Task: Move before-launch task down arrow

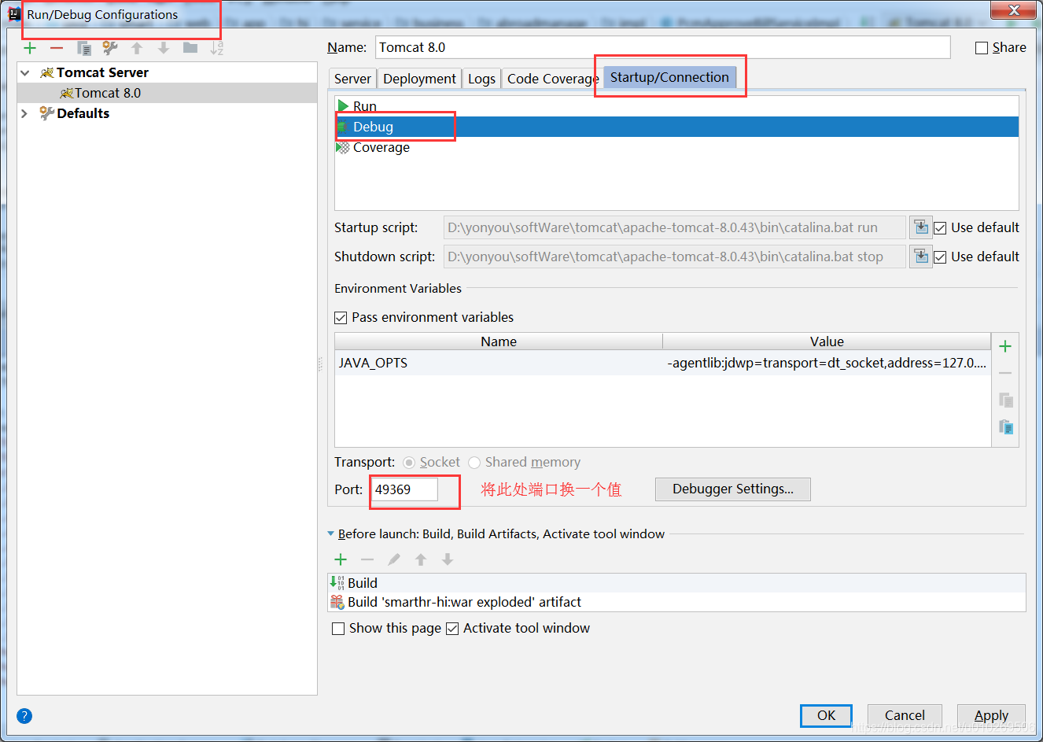Action: coord(448,559)
